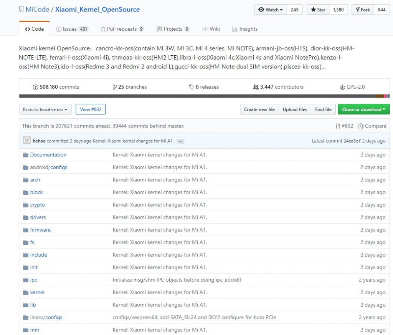Screen dimensions: 393x335
Task: Click the Documentation folder icon
Action: 26,155
